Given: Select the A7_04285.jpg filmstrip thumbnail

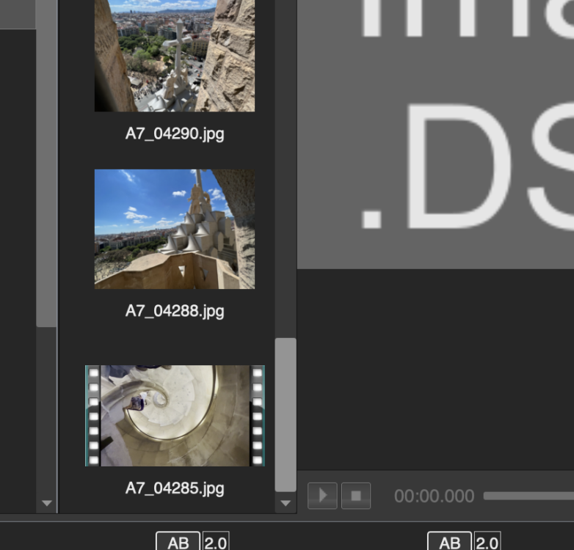Looking at the screenshot, I should (175, 415).
